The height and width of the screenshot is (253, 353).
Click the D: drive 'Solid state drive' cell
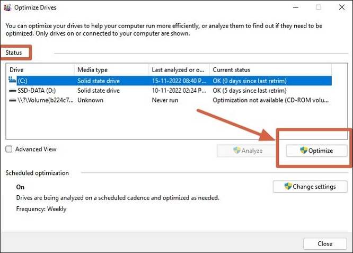pos(99,91)
